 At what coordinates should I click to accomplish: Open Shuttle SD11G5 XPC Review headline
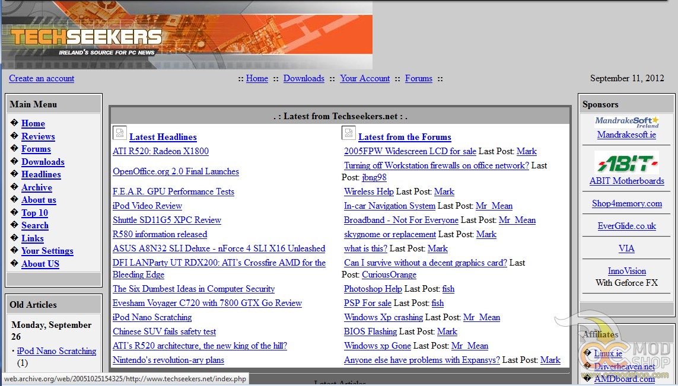click(x=167, y=220)
